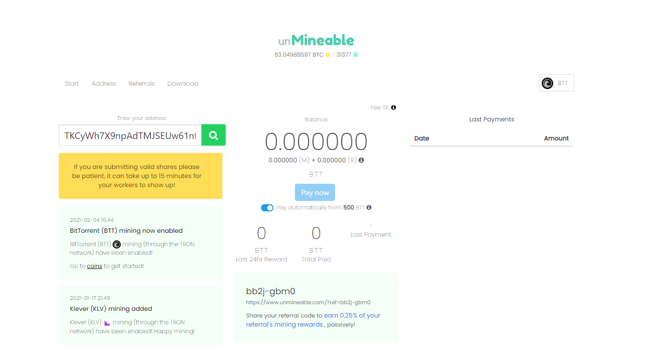Open the Download section
The image size is (662, 348).
pos(183,83)
